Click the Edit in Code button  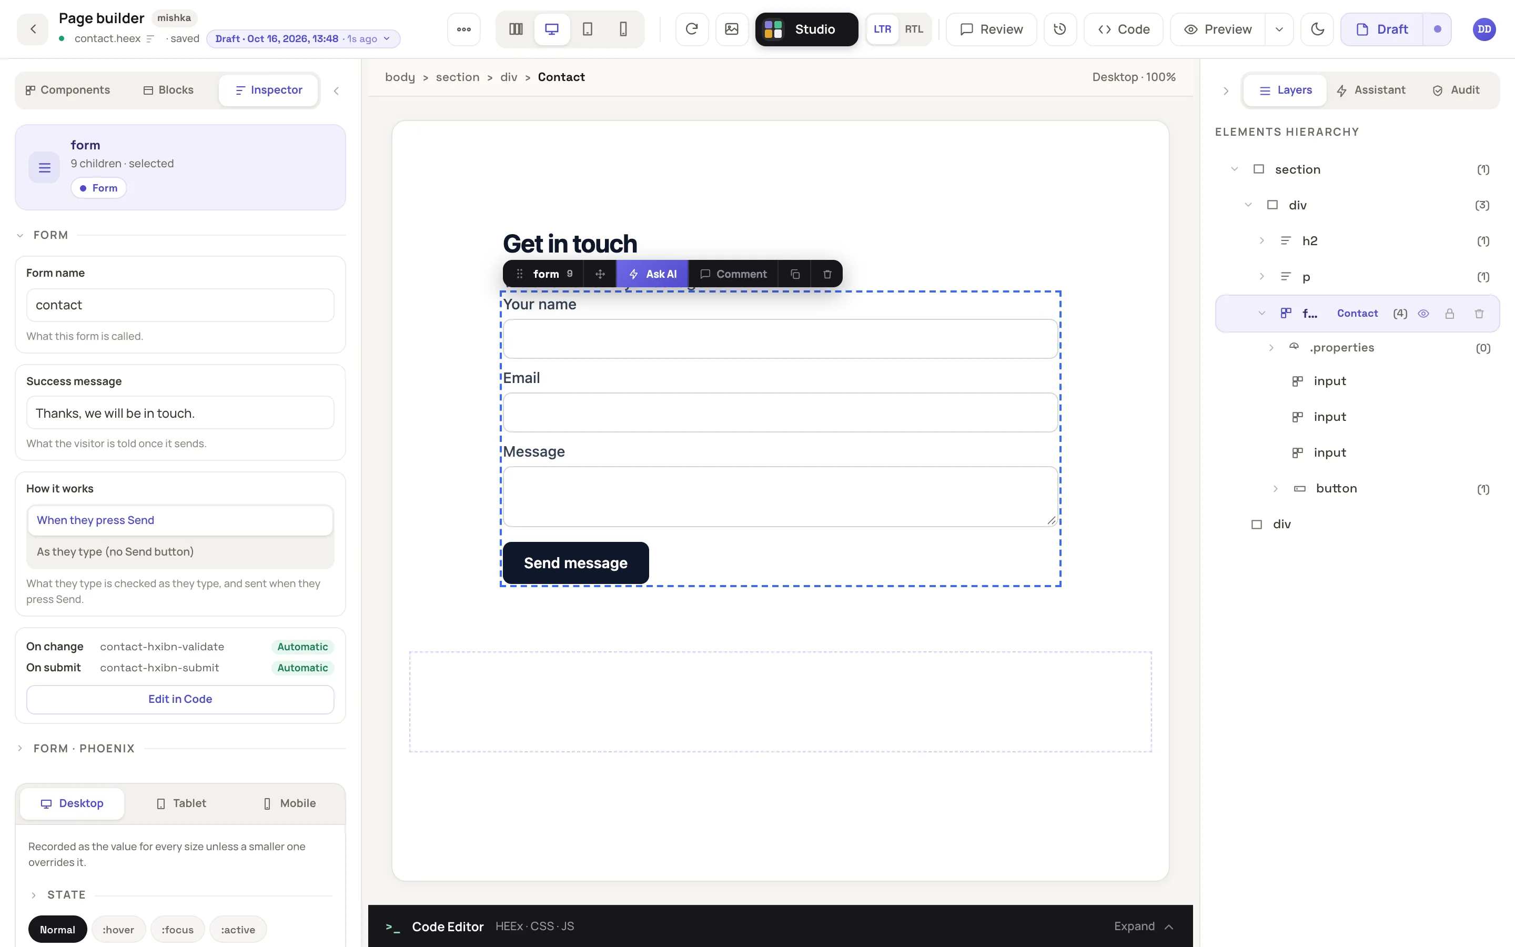coord(180,699)
